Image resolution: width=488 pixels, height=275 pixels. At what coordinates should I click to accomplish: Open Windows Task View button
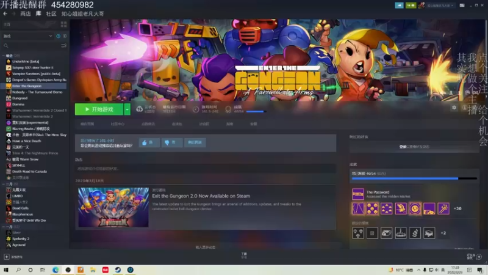pos(43,270)
